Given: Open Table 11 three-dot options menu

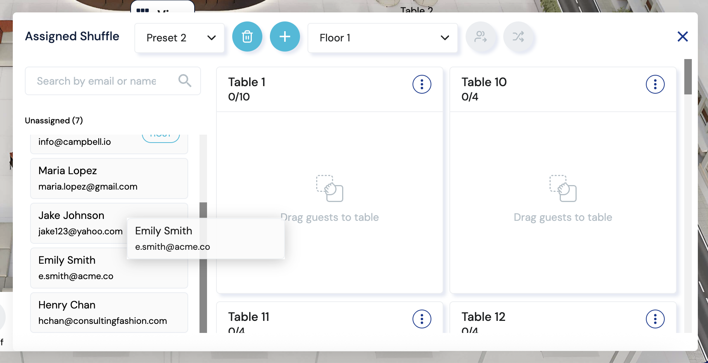Looking at the screenshot, I should [422, 319].
